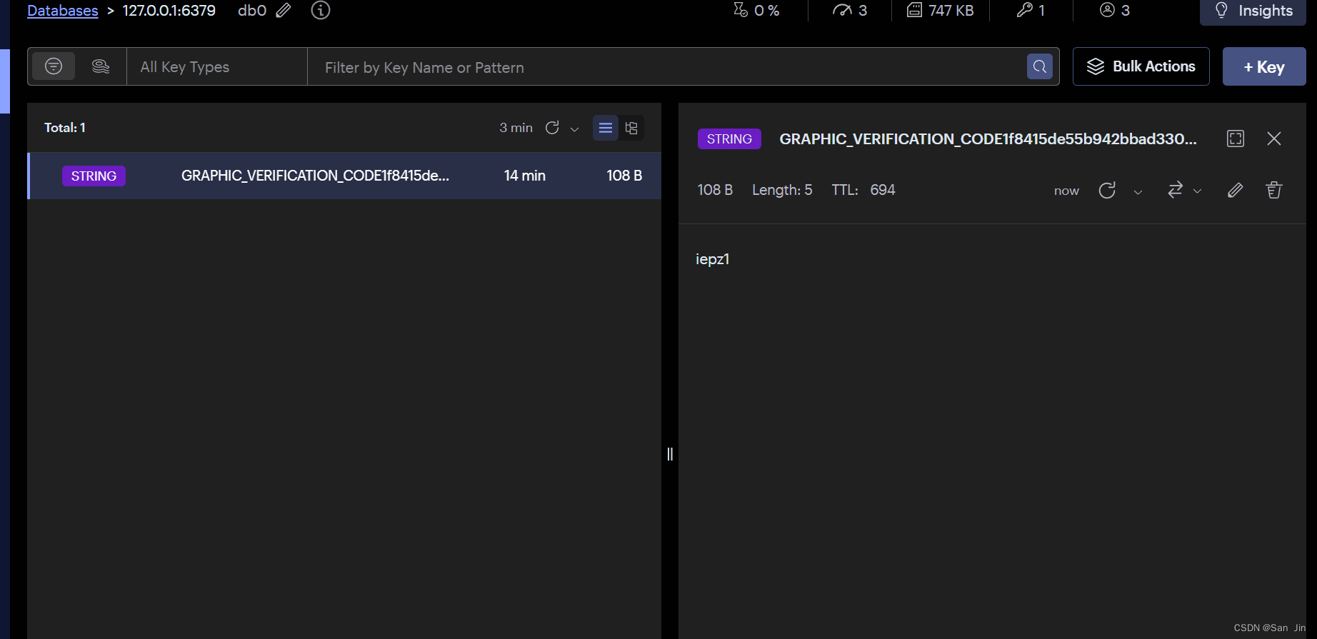This screenshot has width=1317, height=639.
Task: Switch to list view of keys
Action: point(606,128)
